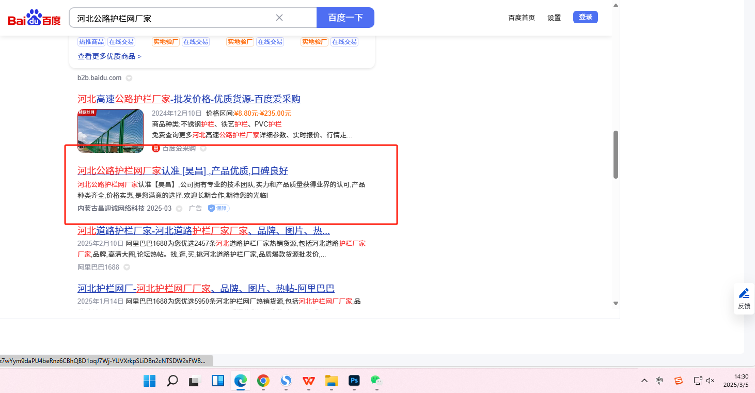Viewport: 755px width, 393px height.
Task: Open the Windows Widgets panel
Action: (x=217, y=381)
